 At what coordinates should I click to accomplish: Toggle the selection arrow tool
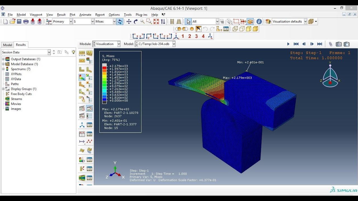coord(189,21)
